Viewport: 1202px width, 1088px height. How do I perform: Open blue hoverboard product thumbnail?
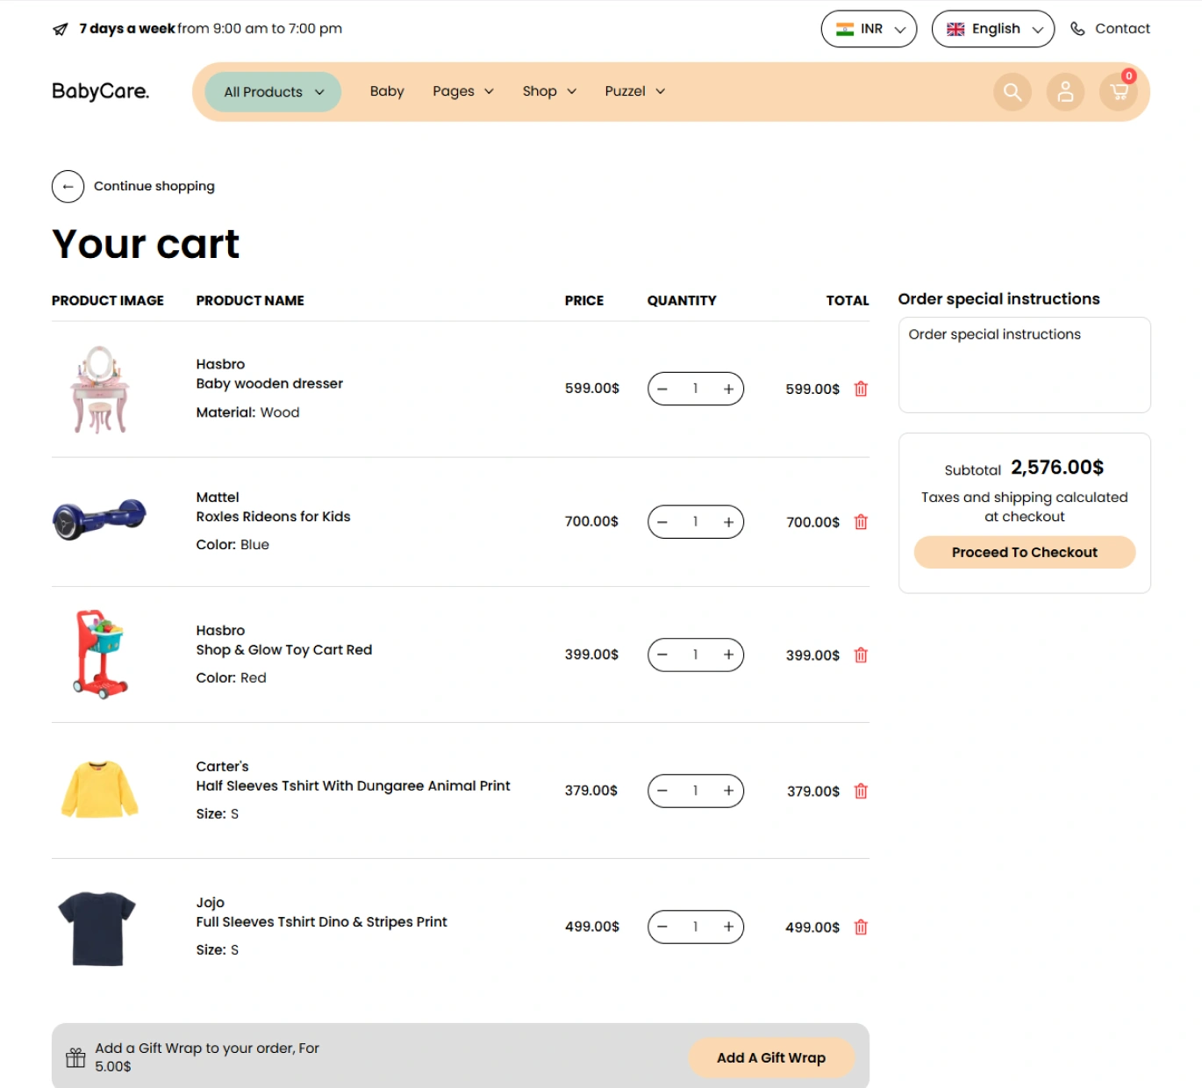click(x=99, y=519)
